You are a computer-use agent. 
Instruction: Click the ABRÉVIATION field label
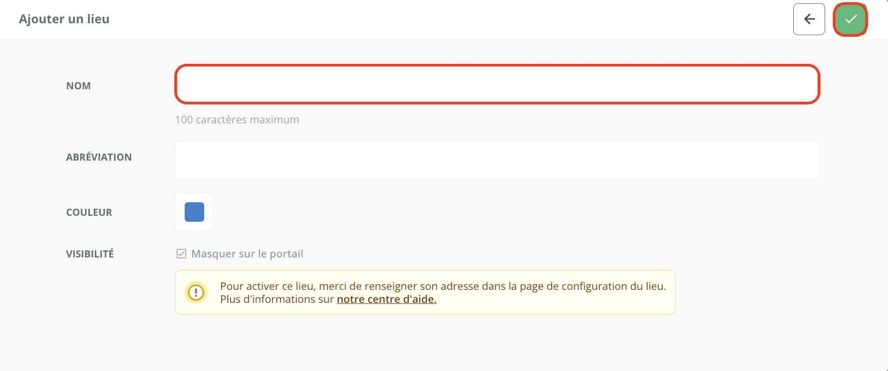click(x=99, y=157)
